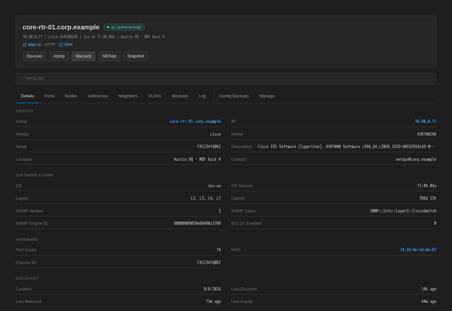Open the MAC address 74:24:9e:5d:b6:87 link
Image resolution: width=452 pixels, height=311 pixels.
(418, 250)
